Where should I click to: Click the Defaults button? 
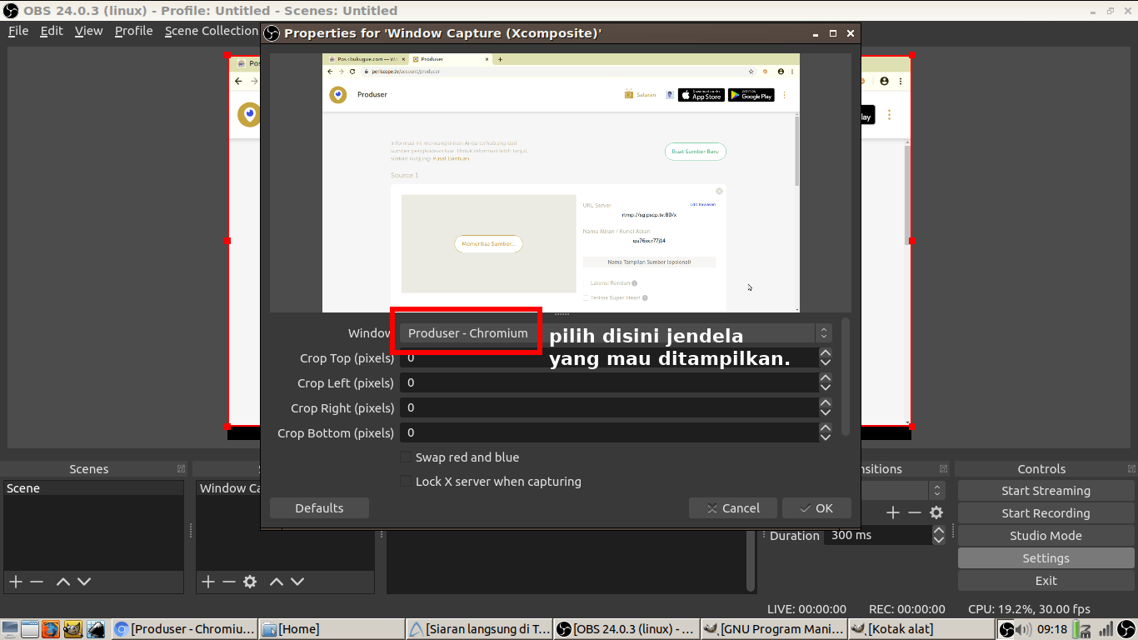point(319,508)
